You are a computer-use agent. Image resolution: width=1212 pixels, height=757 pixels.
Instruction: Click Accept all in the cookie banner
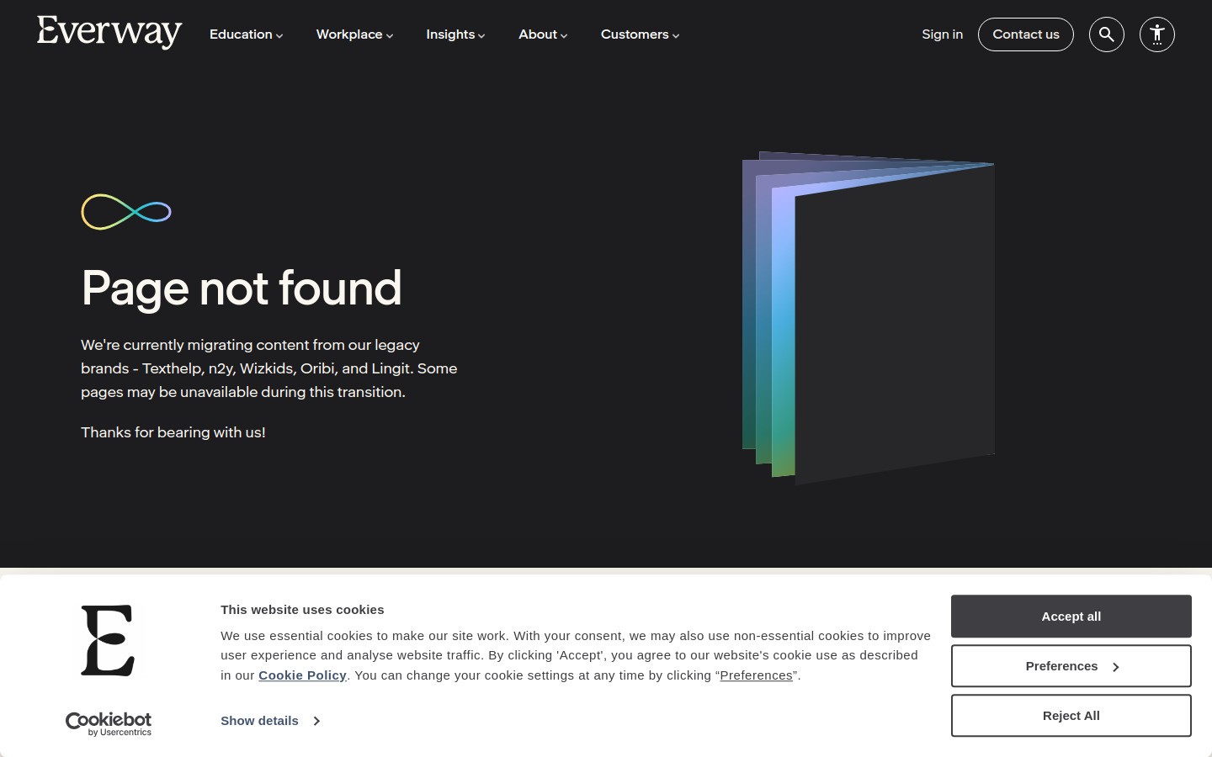pyautogui.click(x=1071, y=616)
